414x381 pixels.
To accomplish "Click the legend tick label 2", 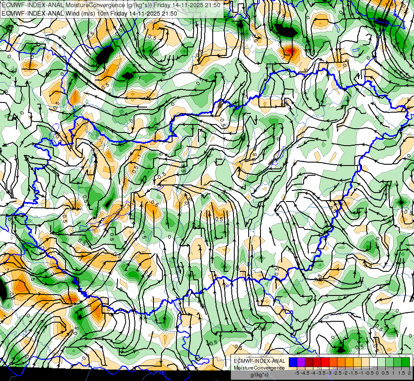I will coord(409,373).
